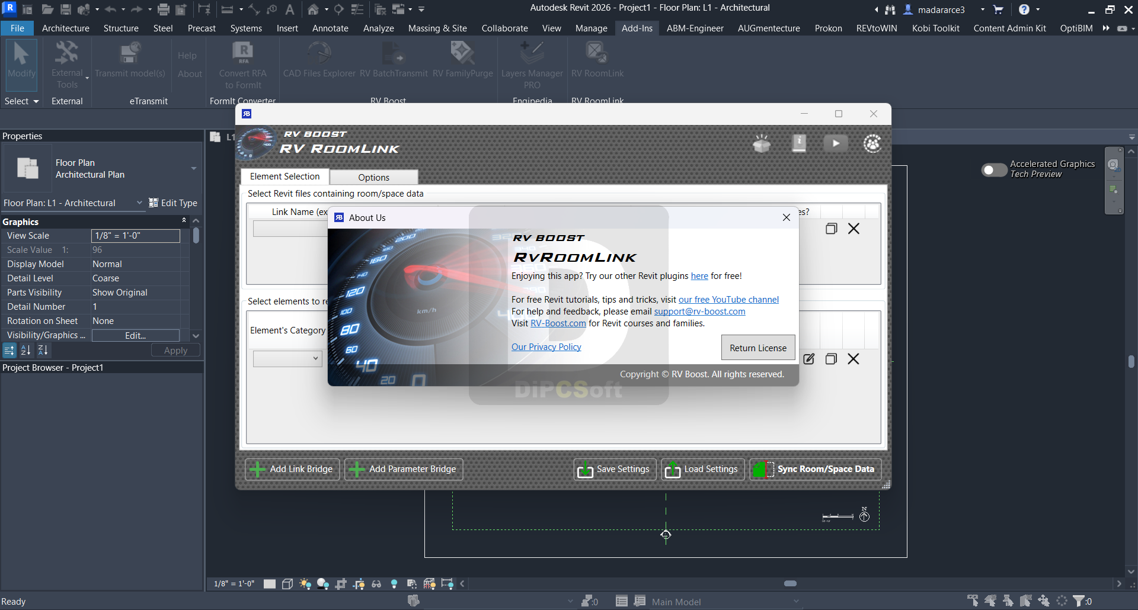This screenshot has width=1138, height=610.
Task: Click the horizontal view scrollbar thumb
Action: point(790,583)
